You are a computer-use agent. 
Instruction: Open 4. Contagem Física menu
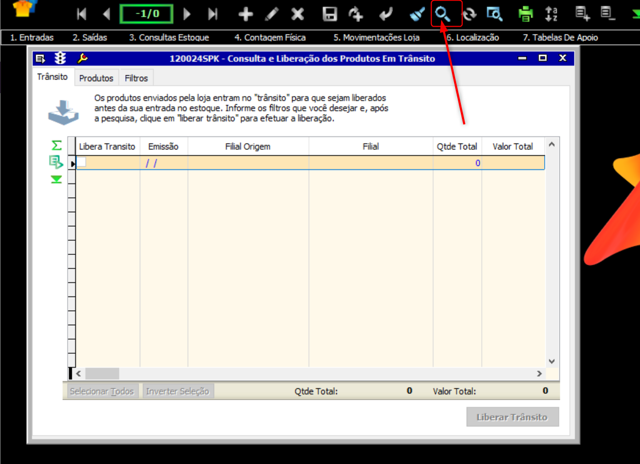[x=270, y=38]
